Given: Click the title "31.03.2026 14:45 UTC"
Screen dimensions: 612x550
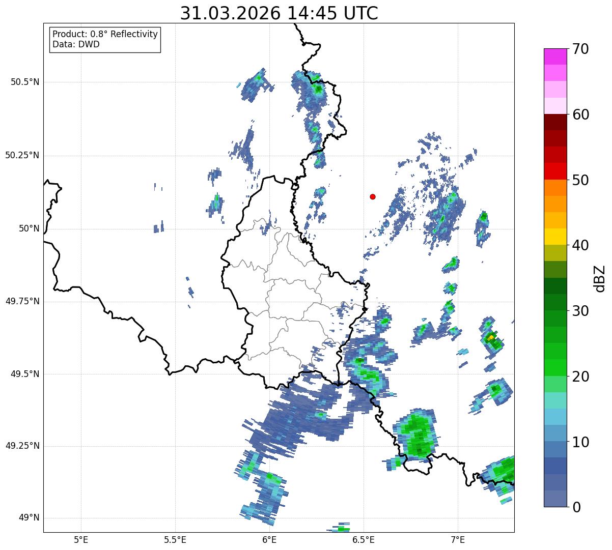Looking at the screenshot, I should coord(279,13).
